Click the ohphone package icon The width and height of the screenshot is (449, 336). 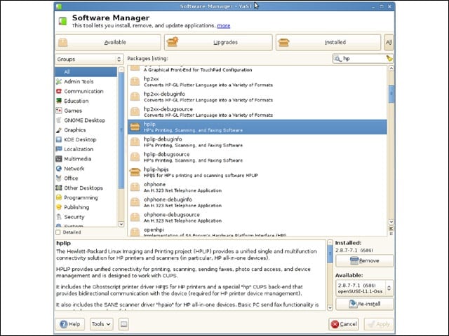[135, 188]
